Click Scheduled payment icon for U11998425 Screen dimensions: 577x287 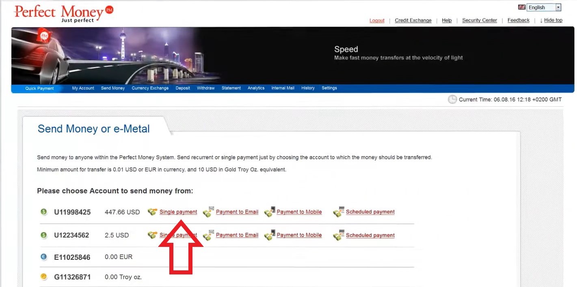coord(339,212)
